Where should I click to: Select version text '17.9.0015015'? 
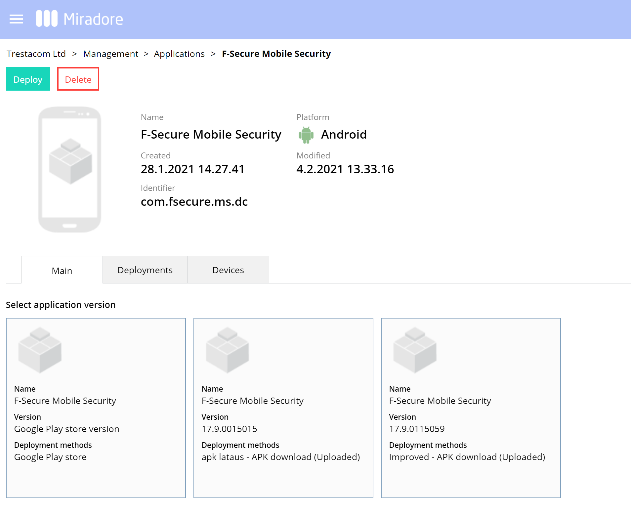(229, 429)
